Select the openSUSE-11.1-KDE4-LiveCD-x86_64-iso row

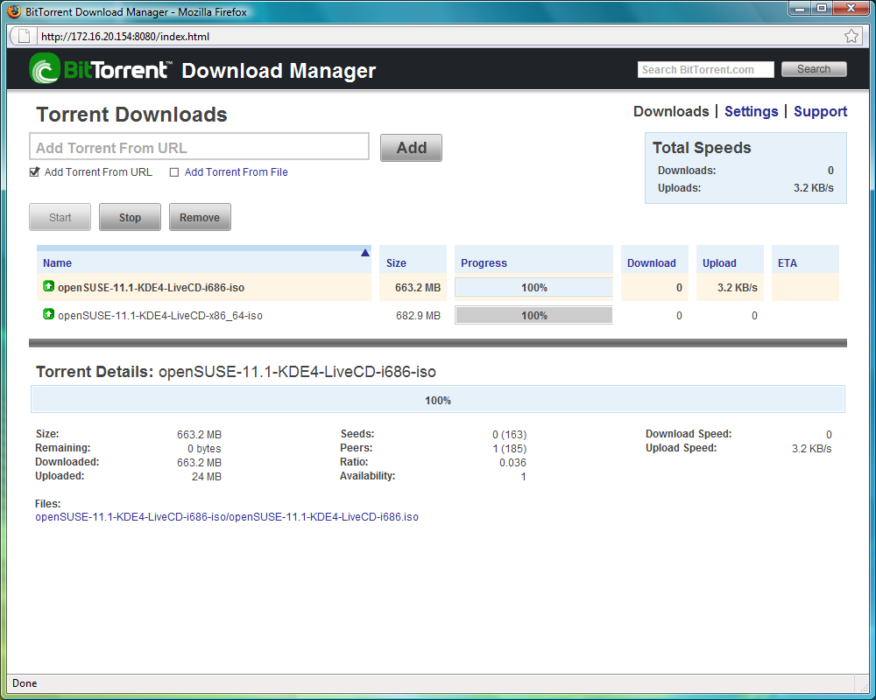437,315
